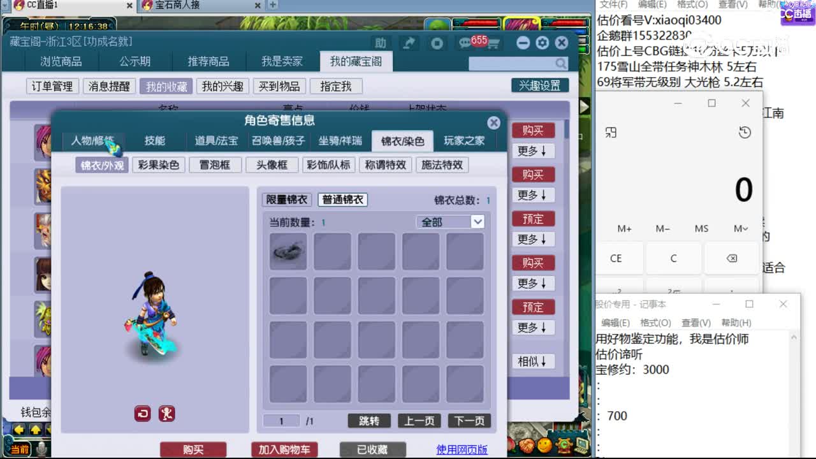
Task: Open the shopping cart icon
Action: pyautogui.click(x=493, y=44)
